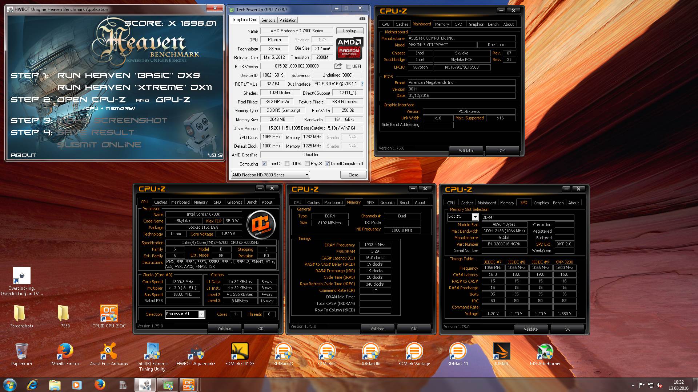Click the Core Voltage value 1.520 V
The height and width of the screenshot is (392, 698).
pos(229,234)
